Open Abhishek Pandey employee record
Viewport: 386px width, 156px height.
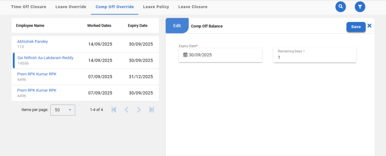point(33,41)
